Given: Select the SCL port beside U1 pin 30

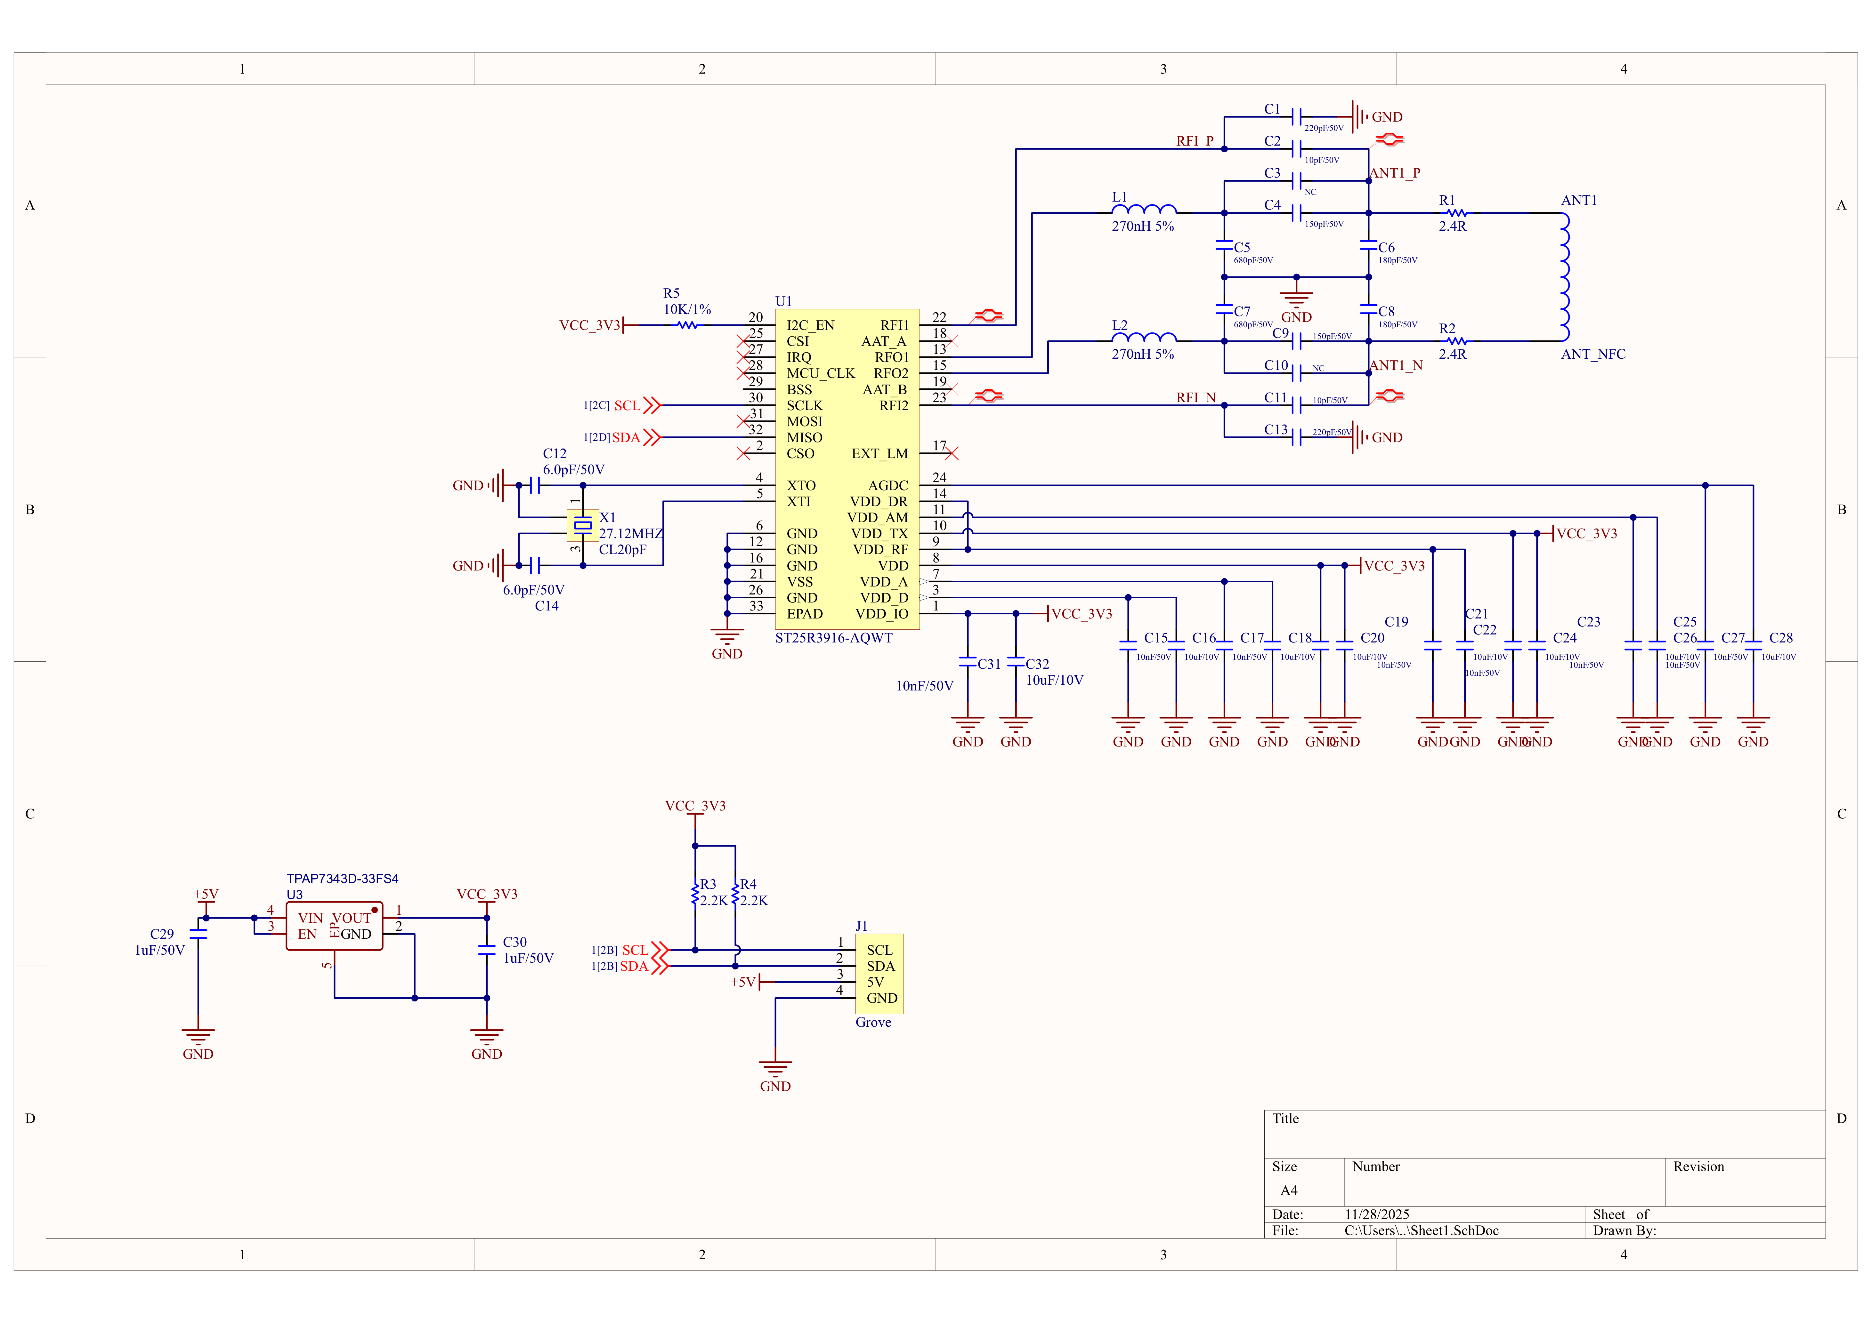Looking at the screenshot, I should pyautogui.click(x=650, y=405).
